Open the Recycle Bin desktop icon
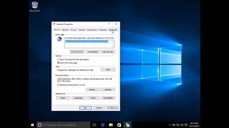 [35, 7]
